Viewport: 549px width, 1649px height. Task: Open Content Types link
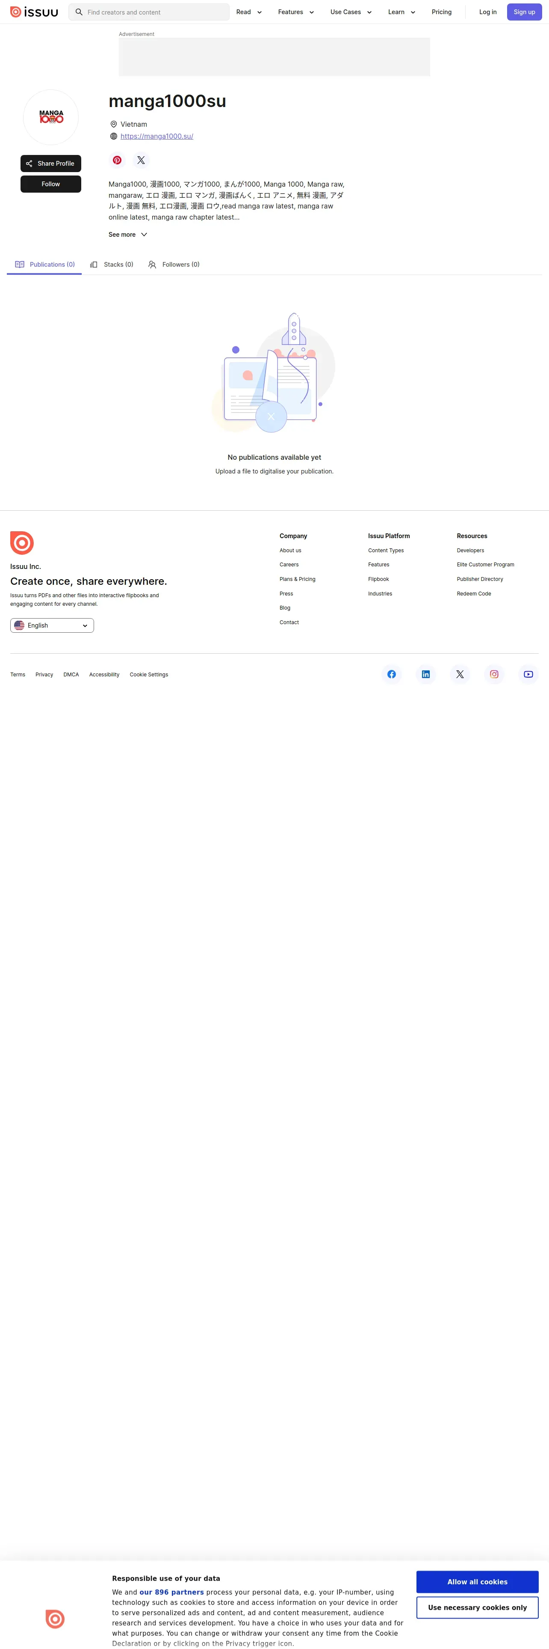pyautogui.click(x=386, y=551)
